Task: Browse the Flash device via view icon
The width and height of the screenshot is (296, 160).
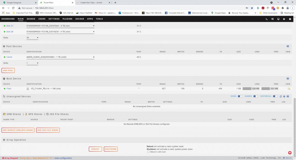Action: click(x=289, y=89)
